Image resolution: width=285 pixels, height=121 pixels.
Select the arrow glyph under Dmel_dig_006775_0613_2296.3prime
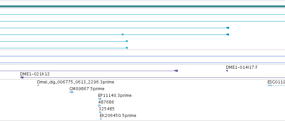tap(38, 85)
